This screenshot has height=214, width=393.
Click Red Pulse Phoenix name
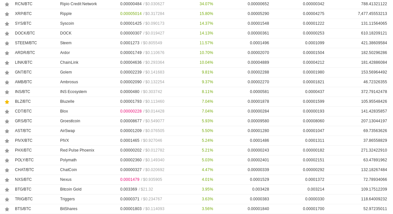click(x=77, y=150)
